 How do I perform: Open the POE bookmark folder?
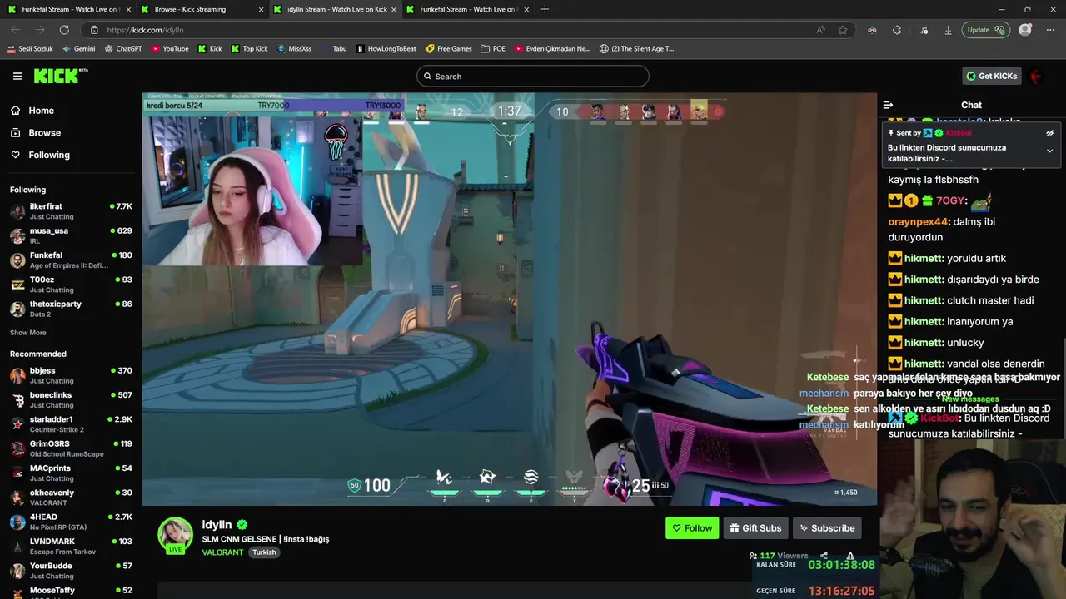tap(493, 49)
